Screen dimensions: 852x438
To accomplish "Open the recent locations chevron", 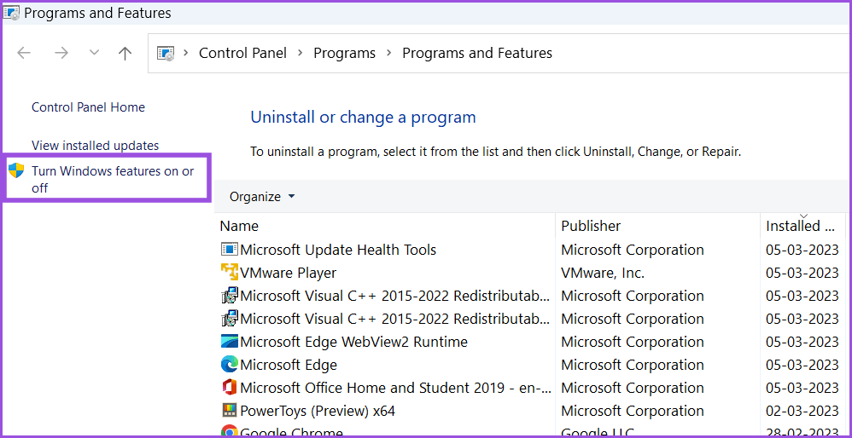I will (x=95, y=53).
